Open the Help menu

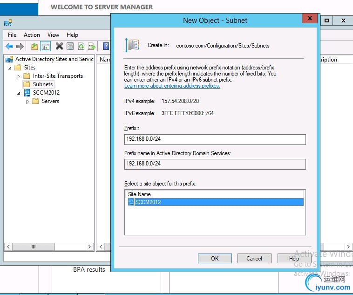click(x=72, y=35)
